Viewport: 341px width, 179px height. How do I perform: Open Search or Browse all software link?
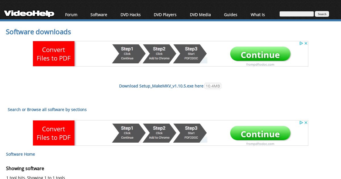click(47, 110)
